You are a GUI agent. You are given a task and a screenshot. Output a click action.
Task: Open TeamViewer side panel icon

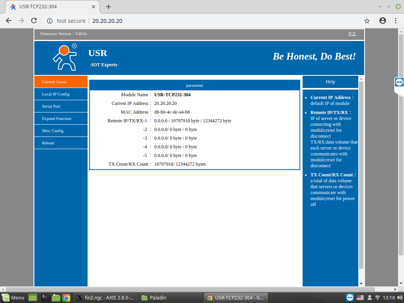click(x=399, y=82)
